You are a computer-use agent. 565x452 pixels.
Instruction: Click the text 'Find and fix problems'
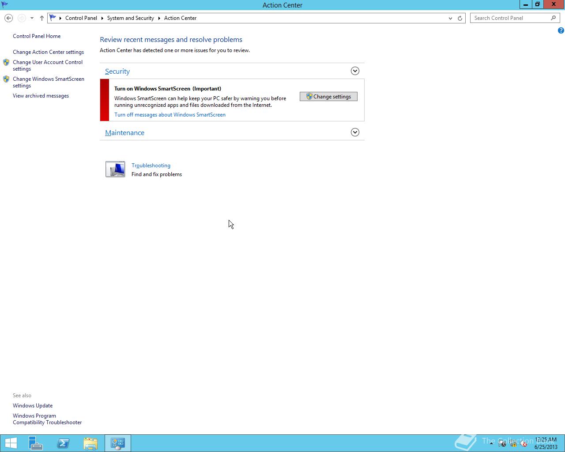tap(157, 174)
